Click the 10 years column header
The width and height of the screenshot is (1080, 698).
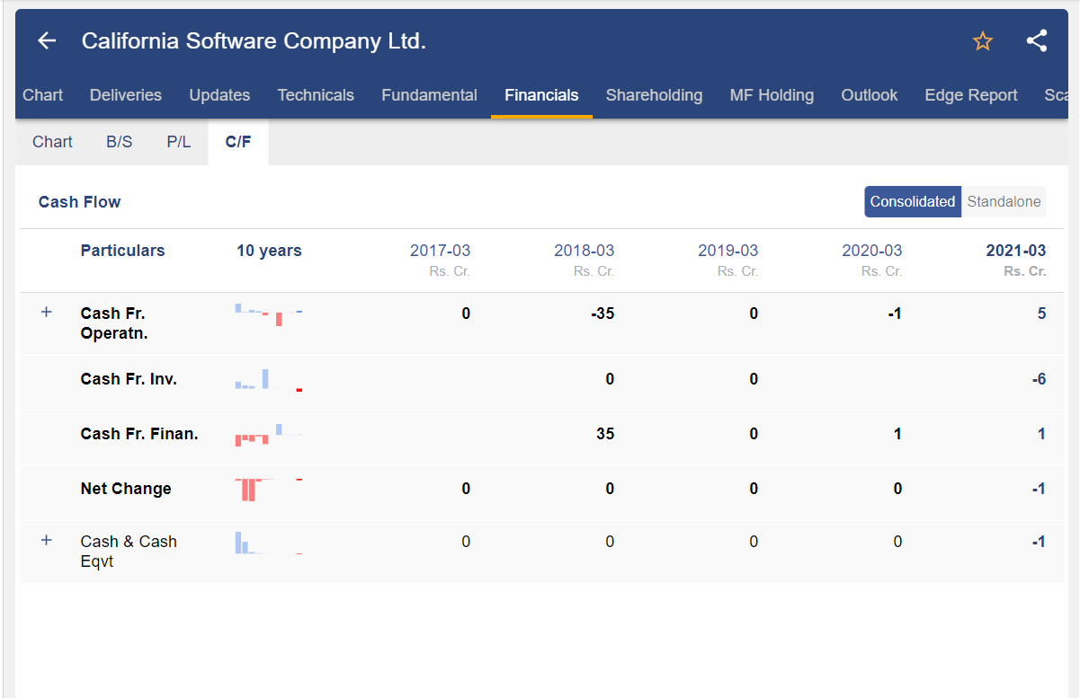click(269, 251)
